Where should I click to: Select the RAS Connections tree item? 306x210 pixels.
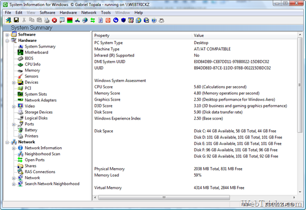40,172
